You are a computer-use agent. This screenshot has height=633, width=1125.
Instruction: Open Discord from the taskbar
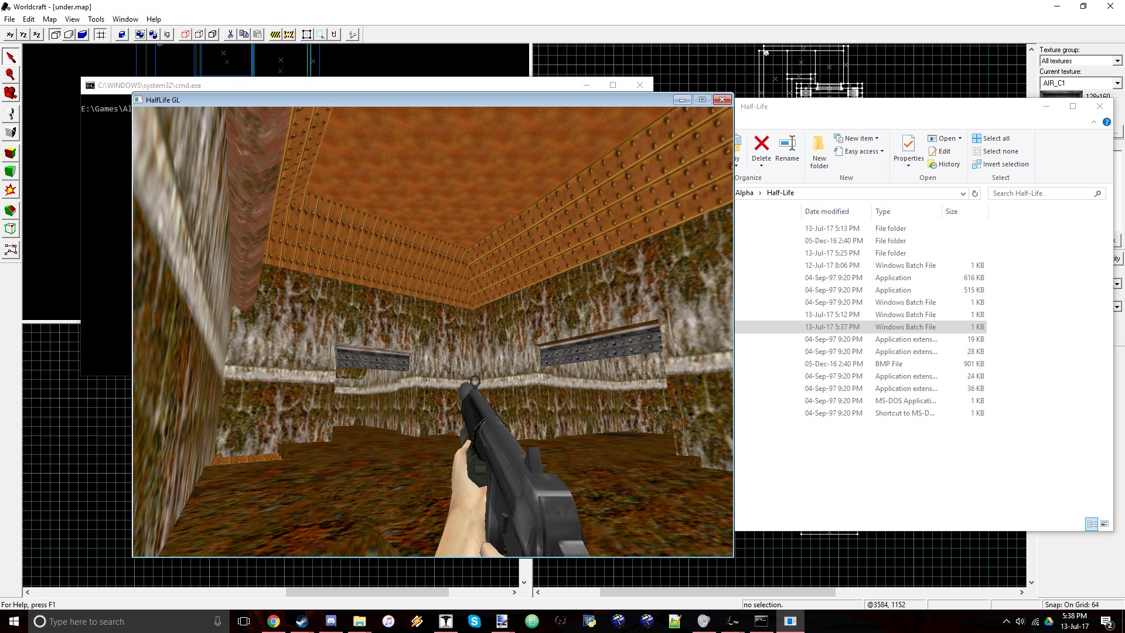(330, 621)
